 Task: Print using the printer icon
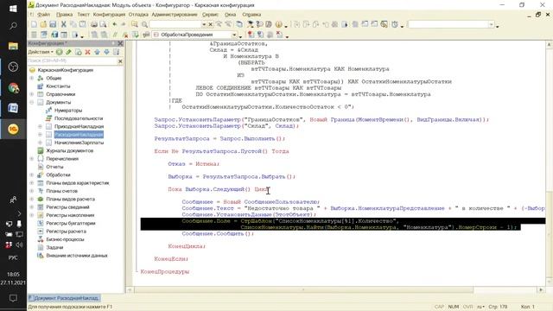(x=94, y=24)
